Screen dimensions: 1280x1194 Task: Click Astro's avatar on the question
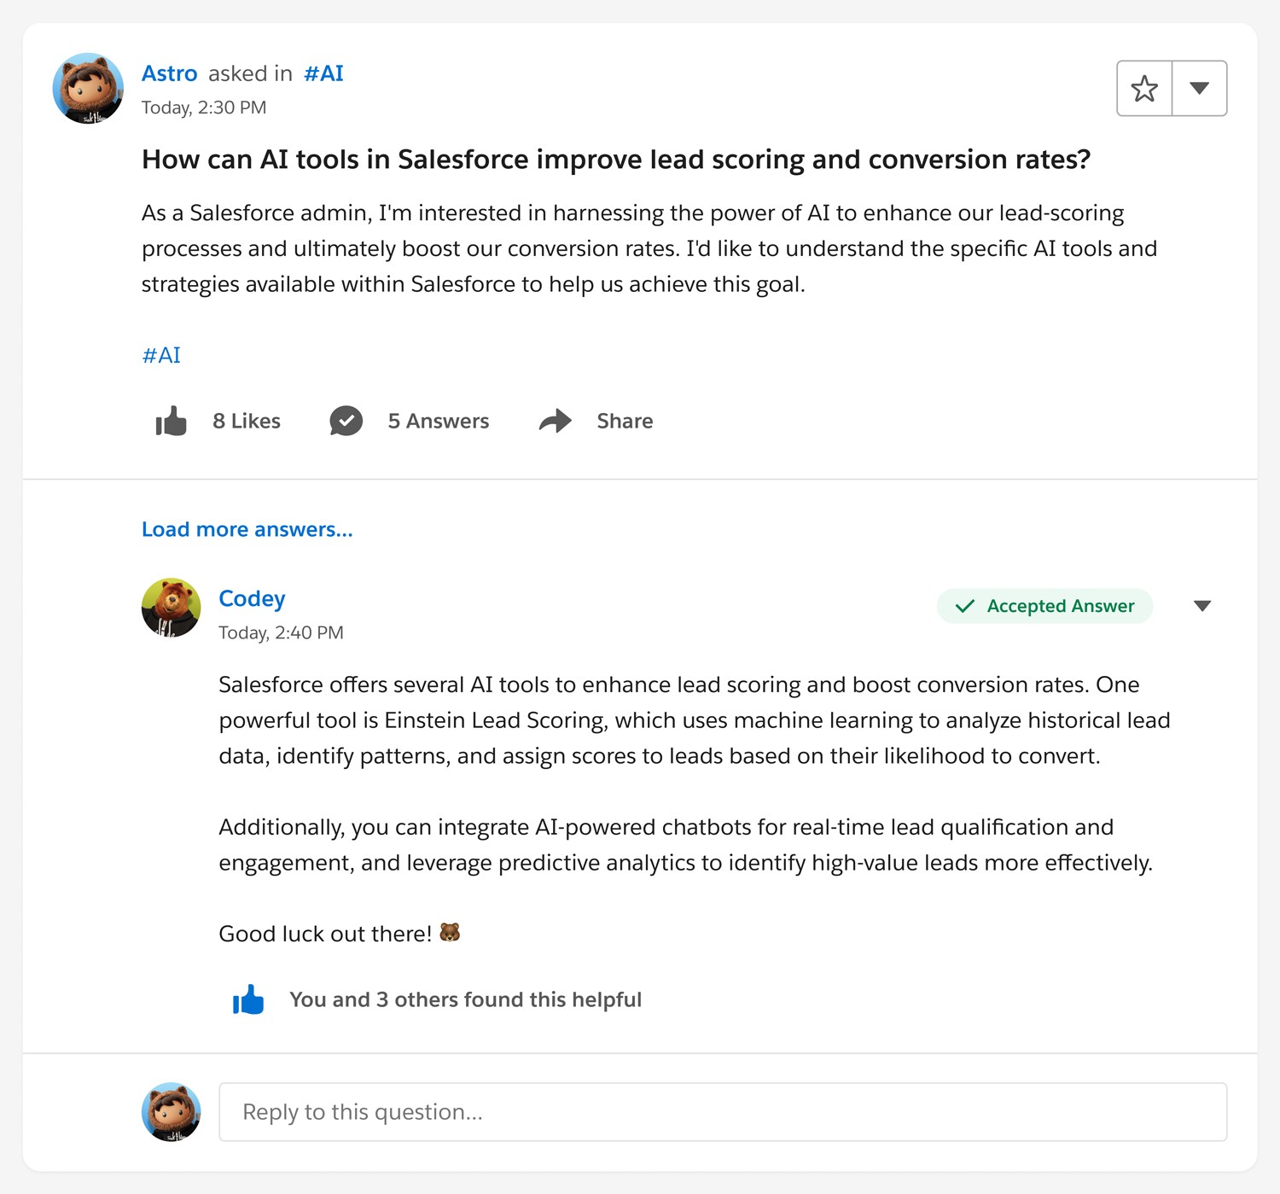coord(88,89)
